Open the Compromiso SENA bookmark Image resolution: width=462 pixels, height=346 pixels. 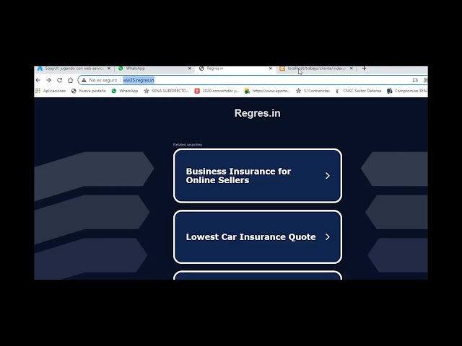tap(407, 91)
